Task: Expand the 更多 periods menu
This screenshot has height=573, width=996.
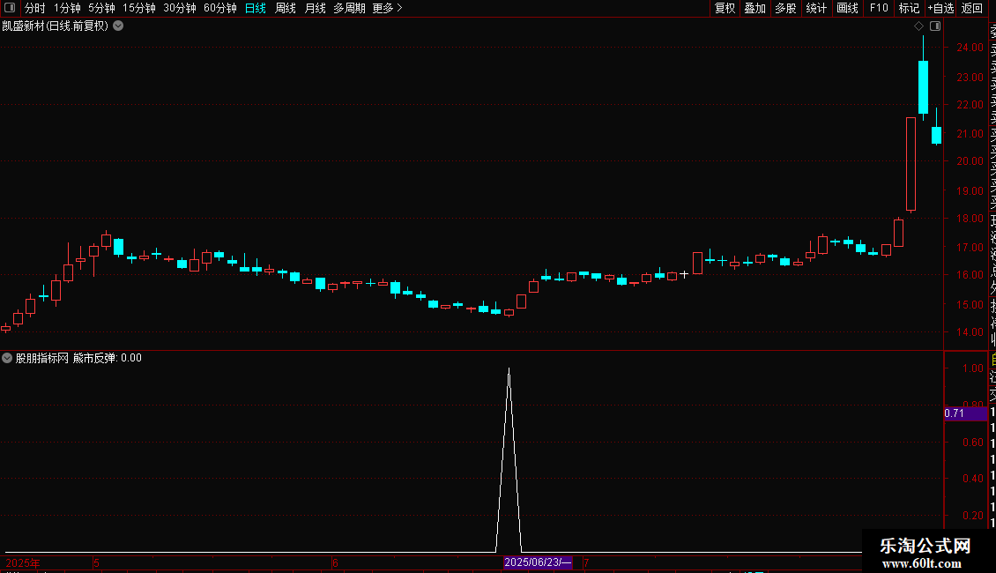Action: [388, 8]
